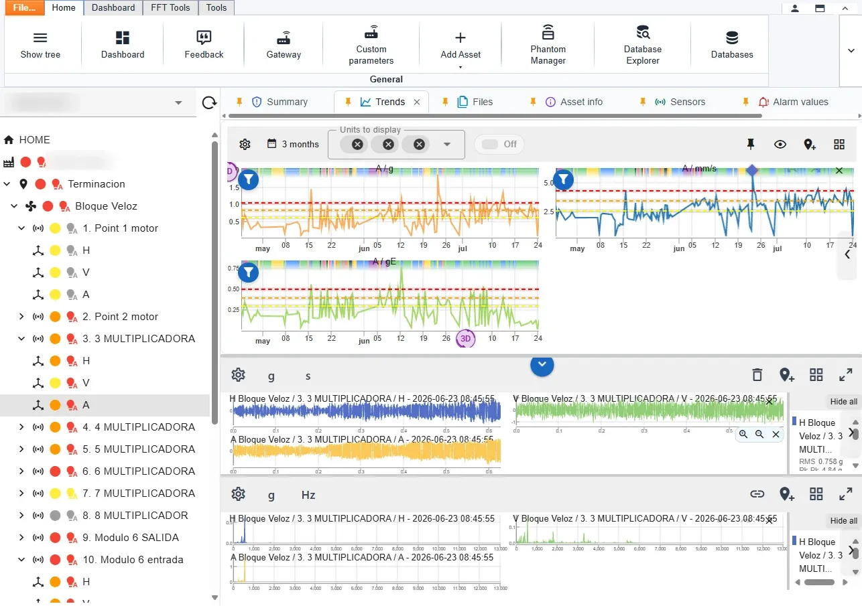
Task: Toggle the pin on Summary tab
Action: 239,102
